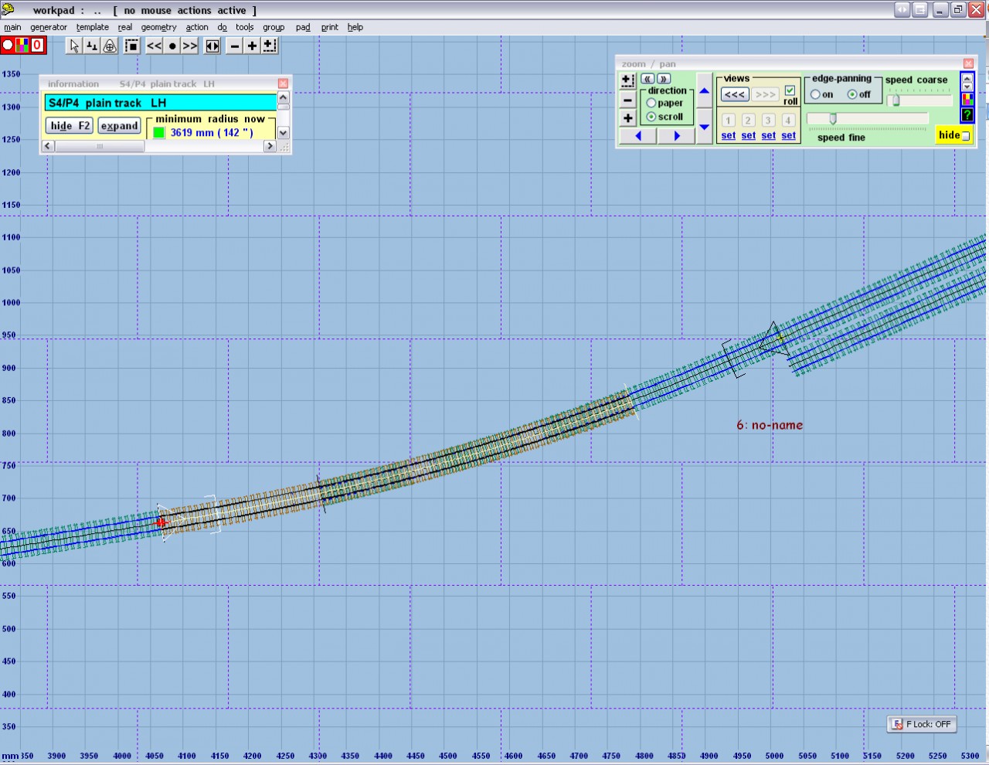Image resolution: width=989 pixels, height=765 pixels.
Task: Click the set link under view 2
Action: tap(749, 135)
